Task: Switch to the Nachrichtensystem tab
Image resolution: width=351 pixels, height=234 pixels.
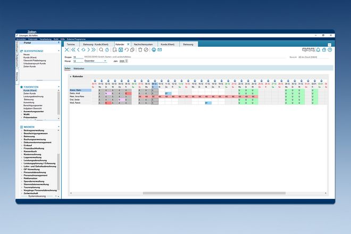Action: (143, 44)
